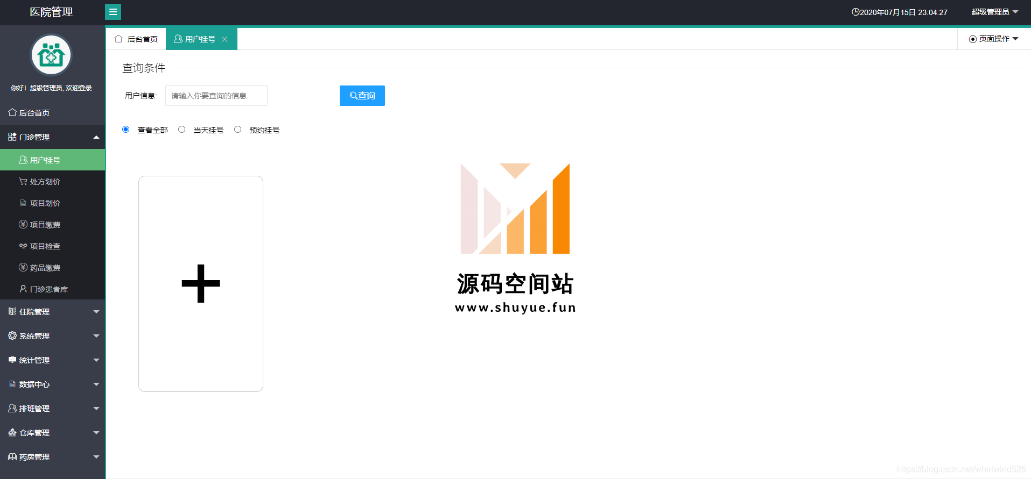Screen dimensions: 1031x479
Task: Click the 查看全部 label text
Action: [x=152, y=130]
